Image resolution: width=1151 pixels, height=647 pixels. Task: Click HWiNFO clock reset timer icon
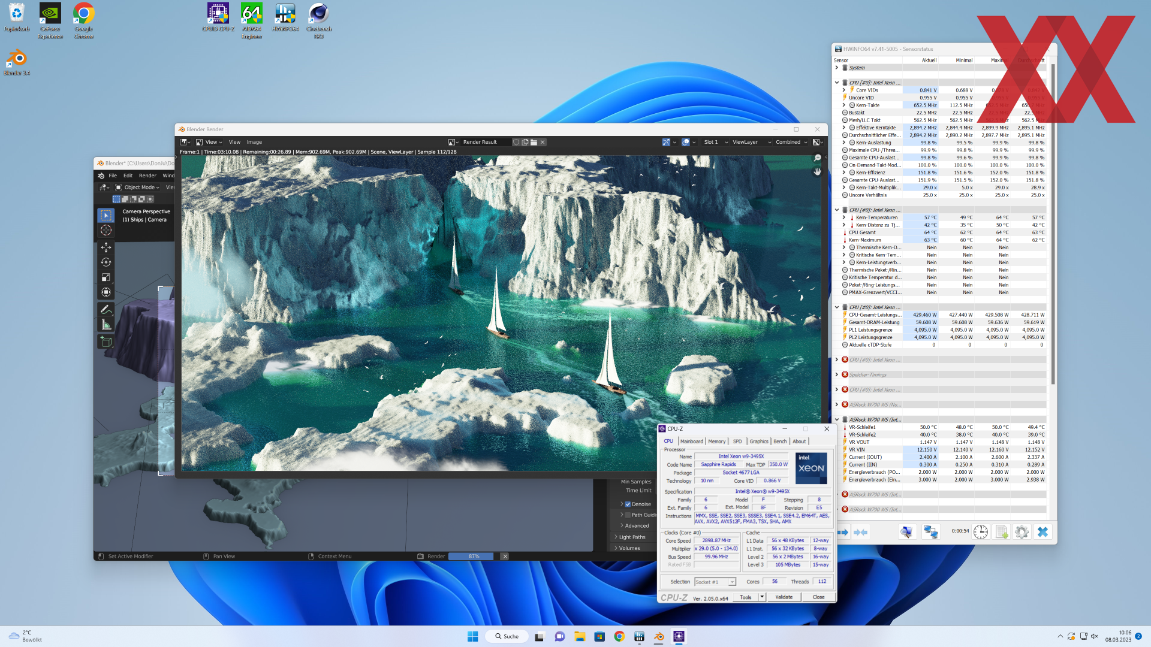pyautogui.click(x=980, y=532)
